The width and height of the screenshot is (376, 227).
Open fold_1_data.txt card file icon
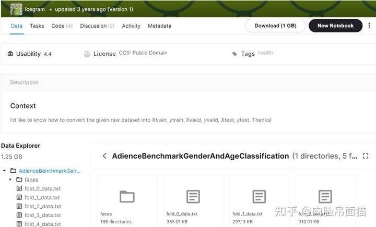(x=259, y=196)
